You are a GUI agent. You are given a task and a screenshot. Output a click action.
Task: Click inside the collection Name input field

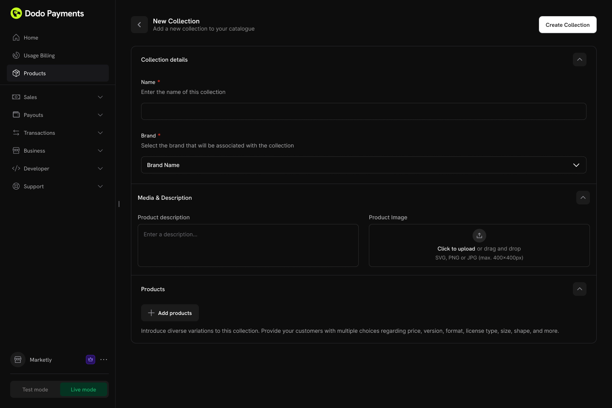coord(363,111)
